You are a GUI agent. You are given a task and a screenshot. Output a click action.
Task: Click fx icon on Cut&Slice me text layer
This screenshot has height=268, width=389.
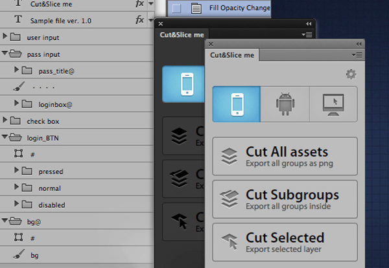139,3
